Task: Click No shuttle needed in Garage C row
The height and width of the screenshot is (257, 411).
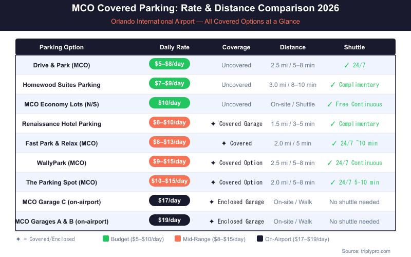Action: click(x=354, y=202)
